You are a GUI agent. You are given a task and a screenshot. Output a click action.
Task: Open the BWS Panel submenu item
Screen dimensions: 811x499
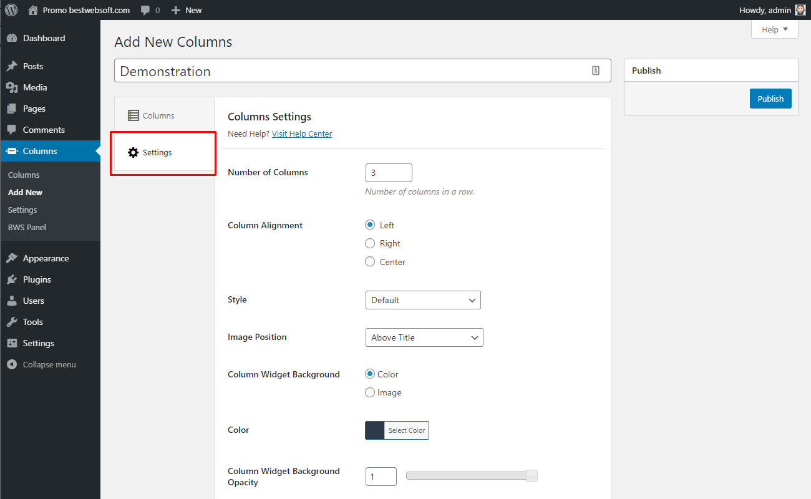(27, 228)
